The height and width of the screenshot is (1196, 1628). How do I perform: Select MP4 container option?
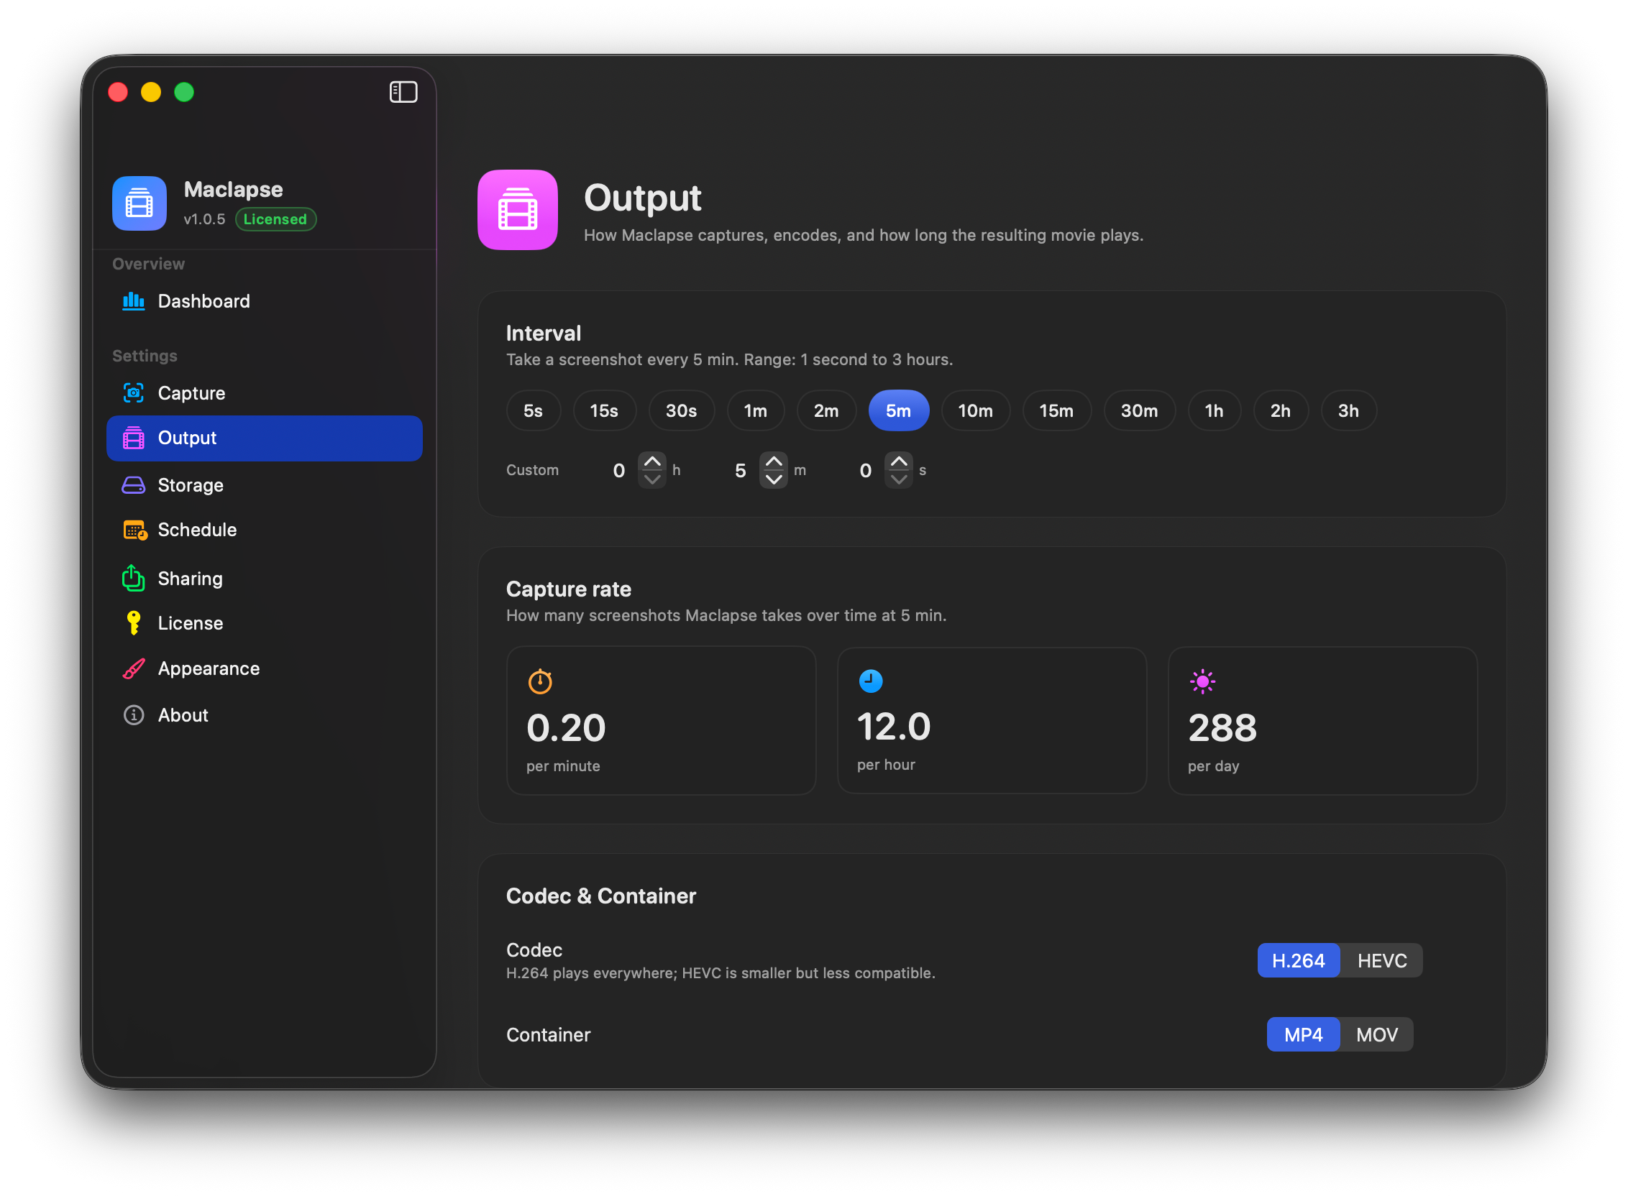(1304, 1034)
